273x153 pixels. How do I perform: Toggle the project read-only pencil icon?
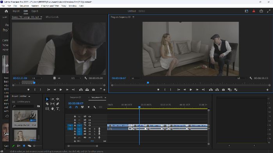pos(13,146)
